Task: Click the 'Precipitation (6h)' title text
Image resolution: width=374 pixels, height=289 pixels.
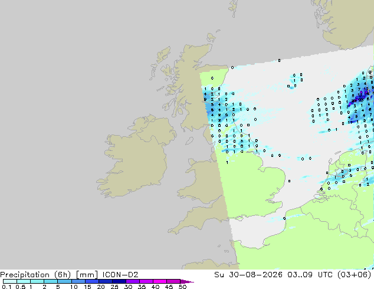Action: pyautogui.click(x=35, y=275)
